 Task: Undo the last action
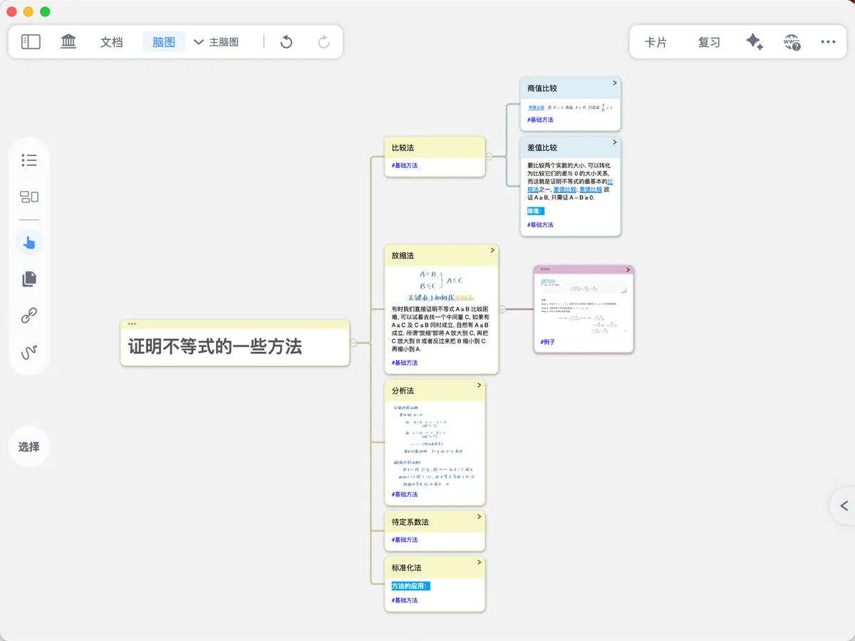click(286, 42)
